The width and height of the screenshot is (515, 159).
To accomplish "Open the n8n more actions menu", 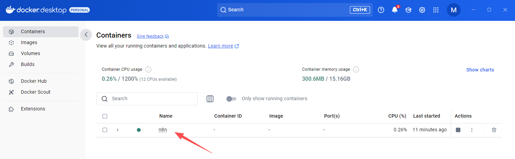I will (472, 130).
